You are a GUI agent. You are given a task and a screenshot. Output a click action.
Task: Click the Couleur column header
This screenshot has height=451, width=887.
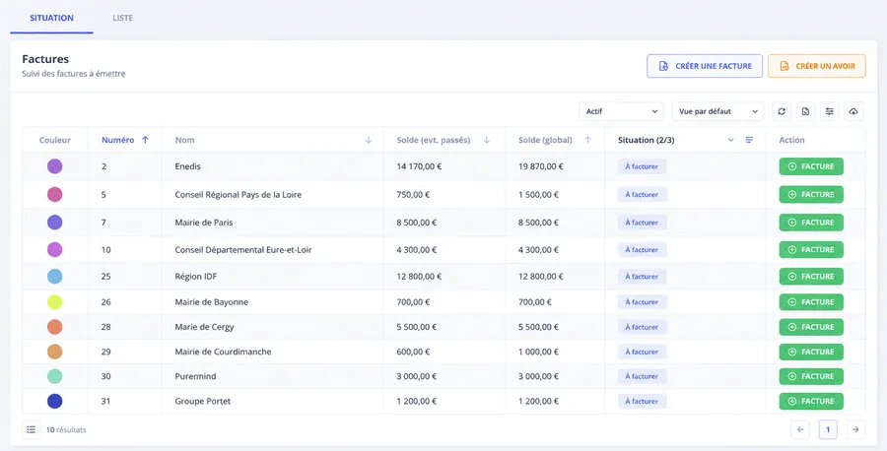[x=55, y=140]
